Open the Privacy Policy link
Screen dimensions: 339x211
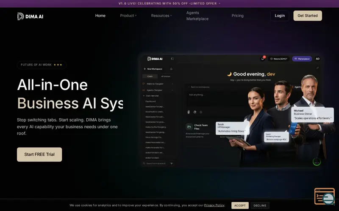pos(214,205)
